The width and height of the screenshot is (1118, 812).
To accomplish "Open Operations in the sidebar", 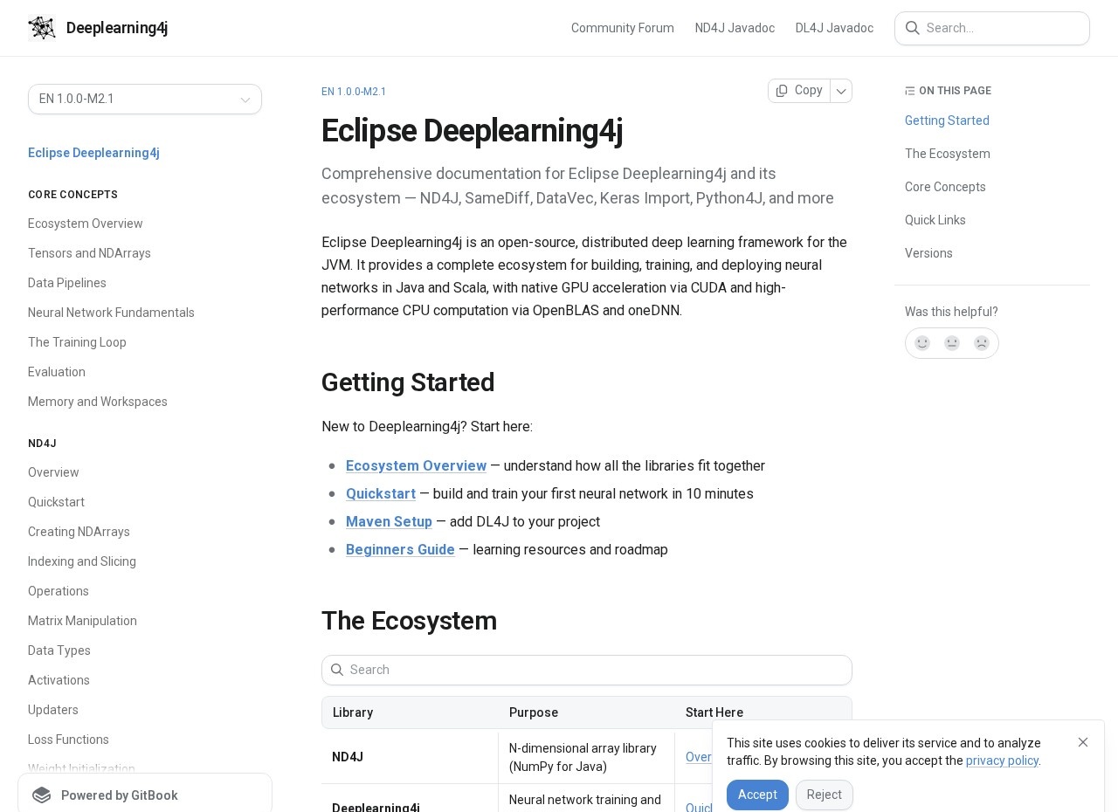I will click(x=59, y=591).
